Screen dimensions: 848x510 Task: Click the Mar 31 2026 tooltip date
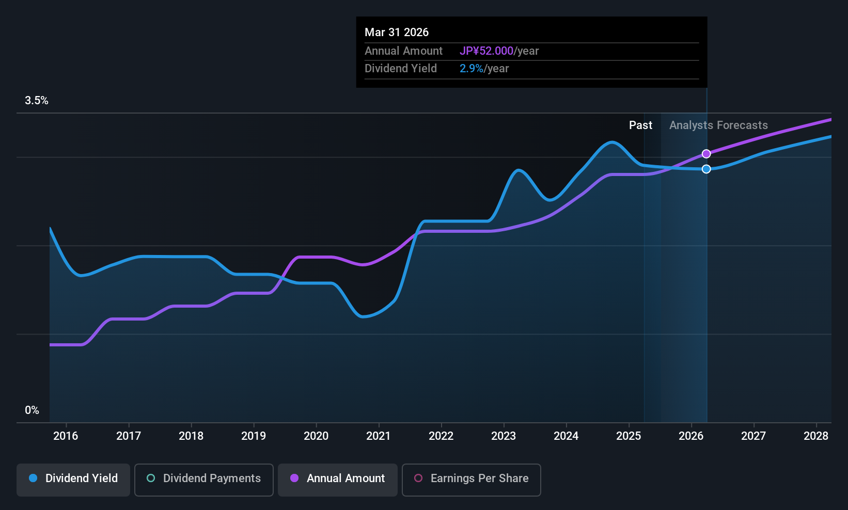(x=397, y=32)
